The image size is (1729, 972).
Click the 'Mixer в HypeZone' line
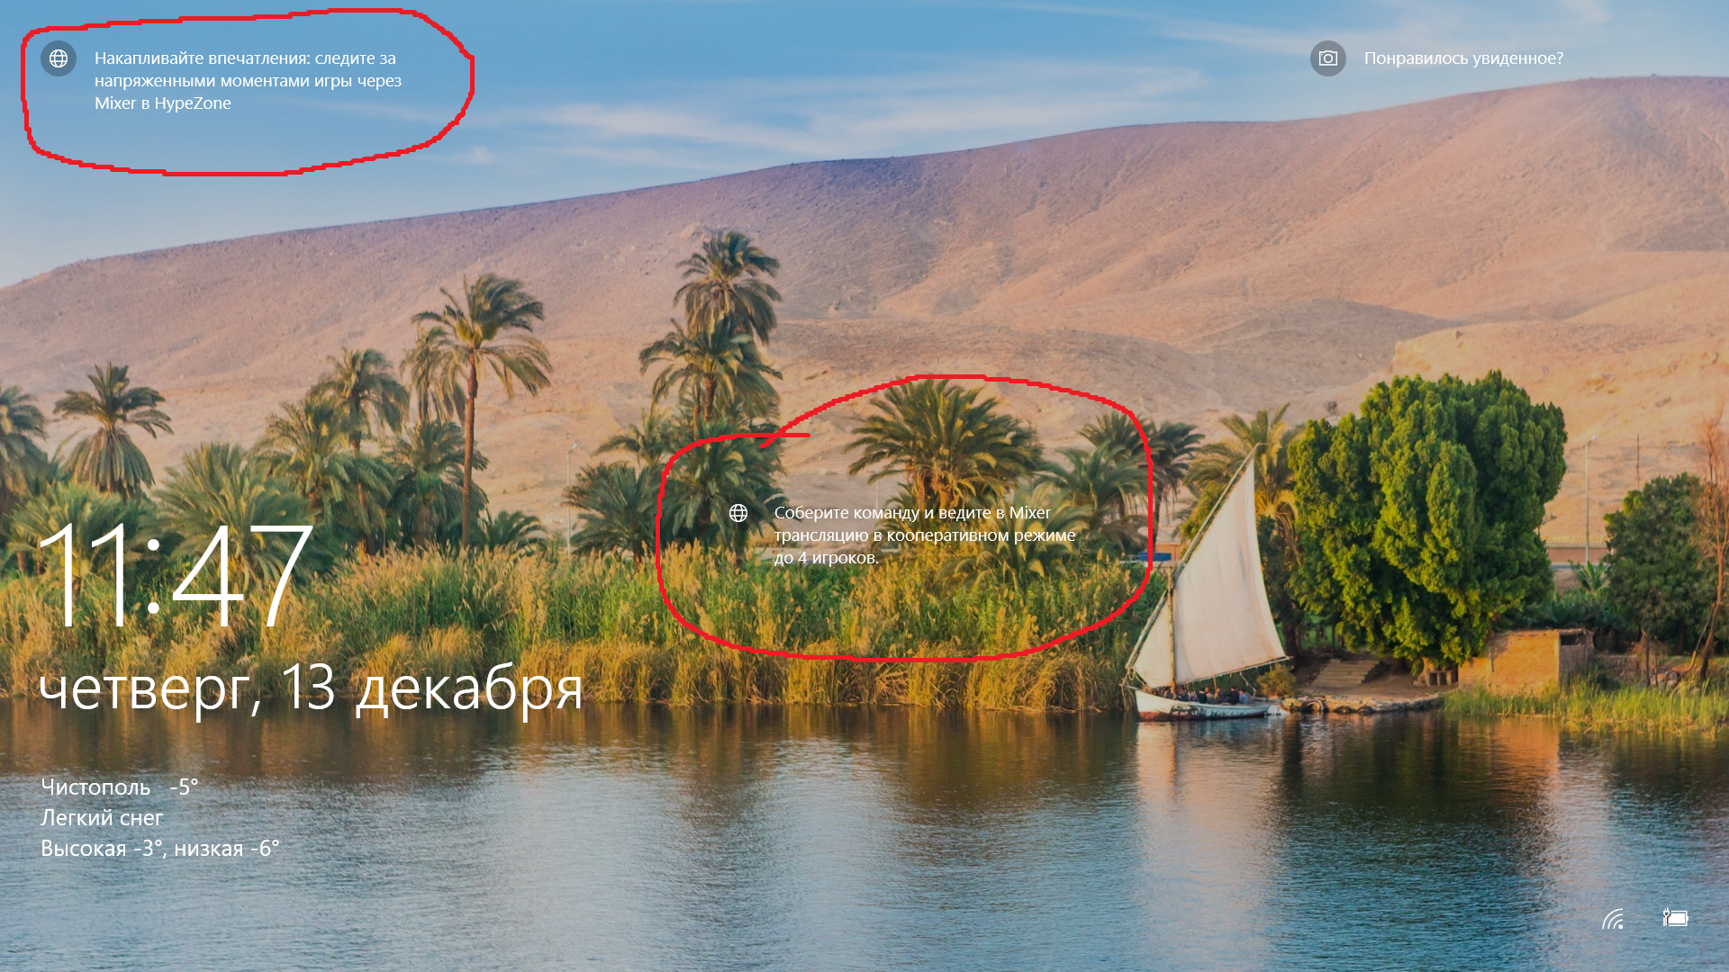point(163,103)
